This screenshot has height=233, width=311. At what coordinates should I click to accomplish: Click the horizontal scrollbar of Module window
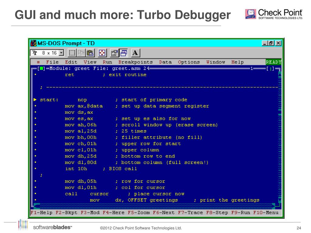[155, 206]
